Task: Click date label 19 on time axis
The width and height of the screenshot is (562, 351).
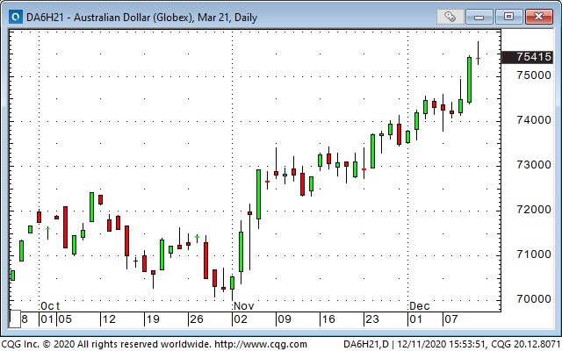Action: click(x=153, y=319)
